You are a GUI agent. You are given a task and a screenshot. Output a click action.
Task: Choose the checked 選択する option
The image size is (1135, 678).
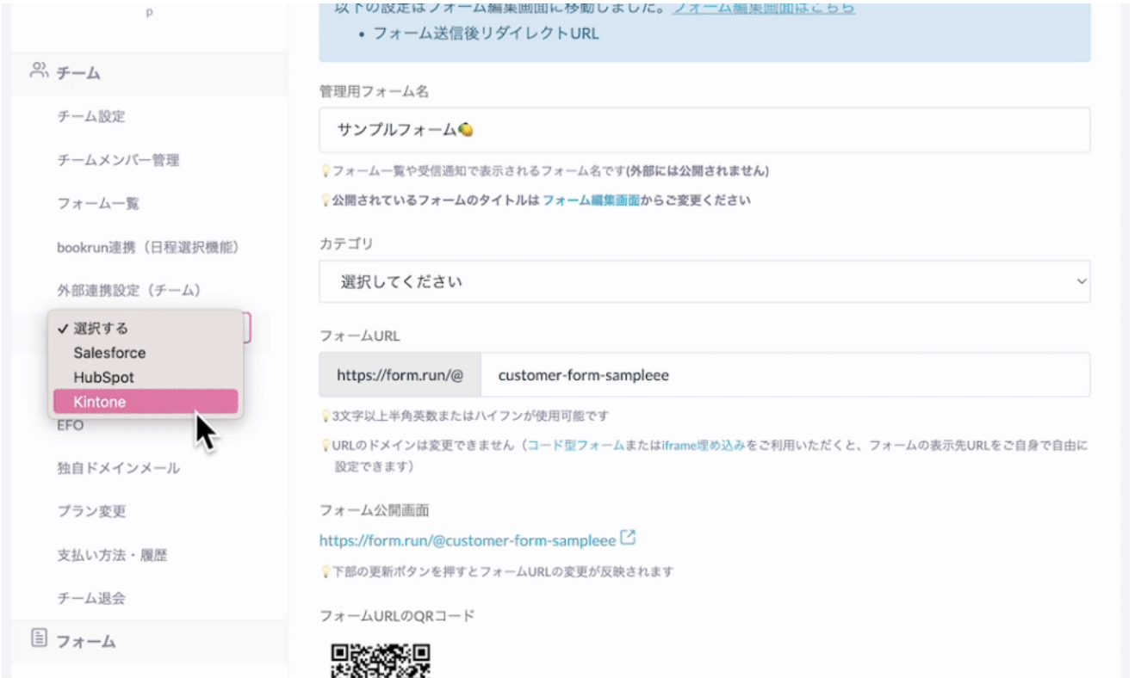(103, 328)
